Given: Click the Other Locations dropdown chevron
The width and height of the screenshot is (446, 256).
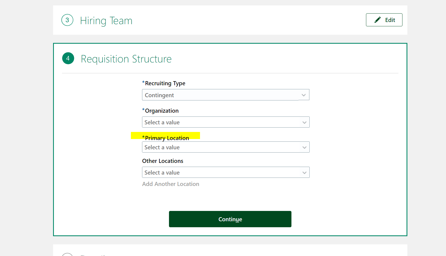Looking at the screenshot, I should (304, 172).
